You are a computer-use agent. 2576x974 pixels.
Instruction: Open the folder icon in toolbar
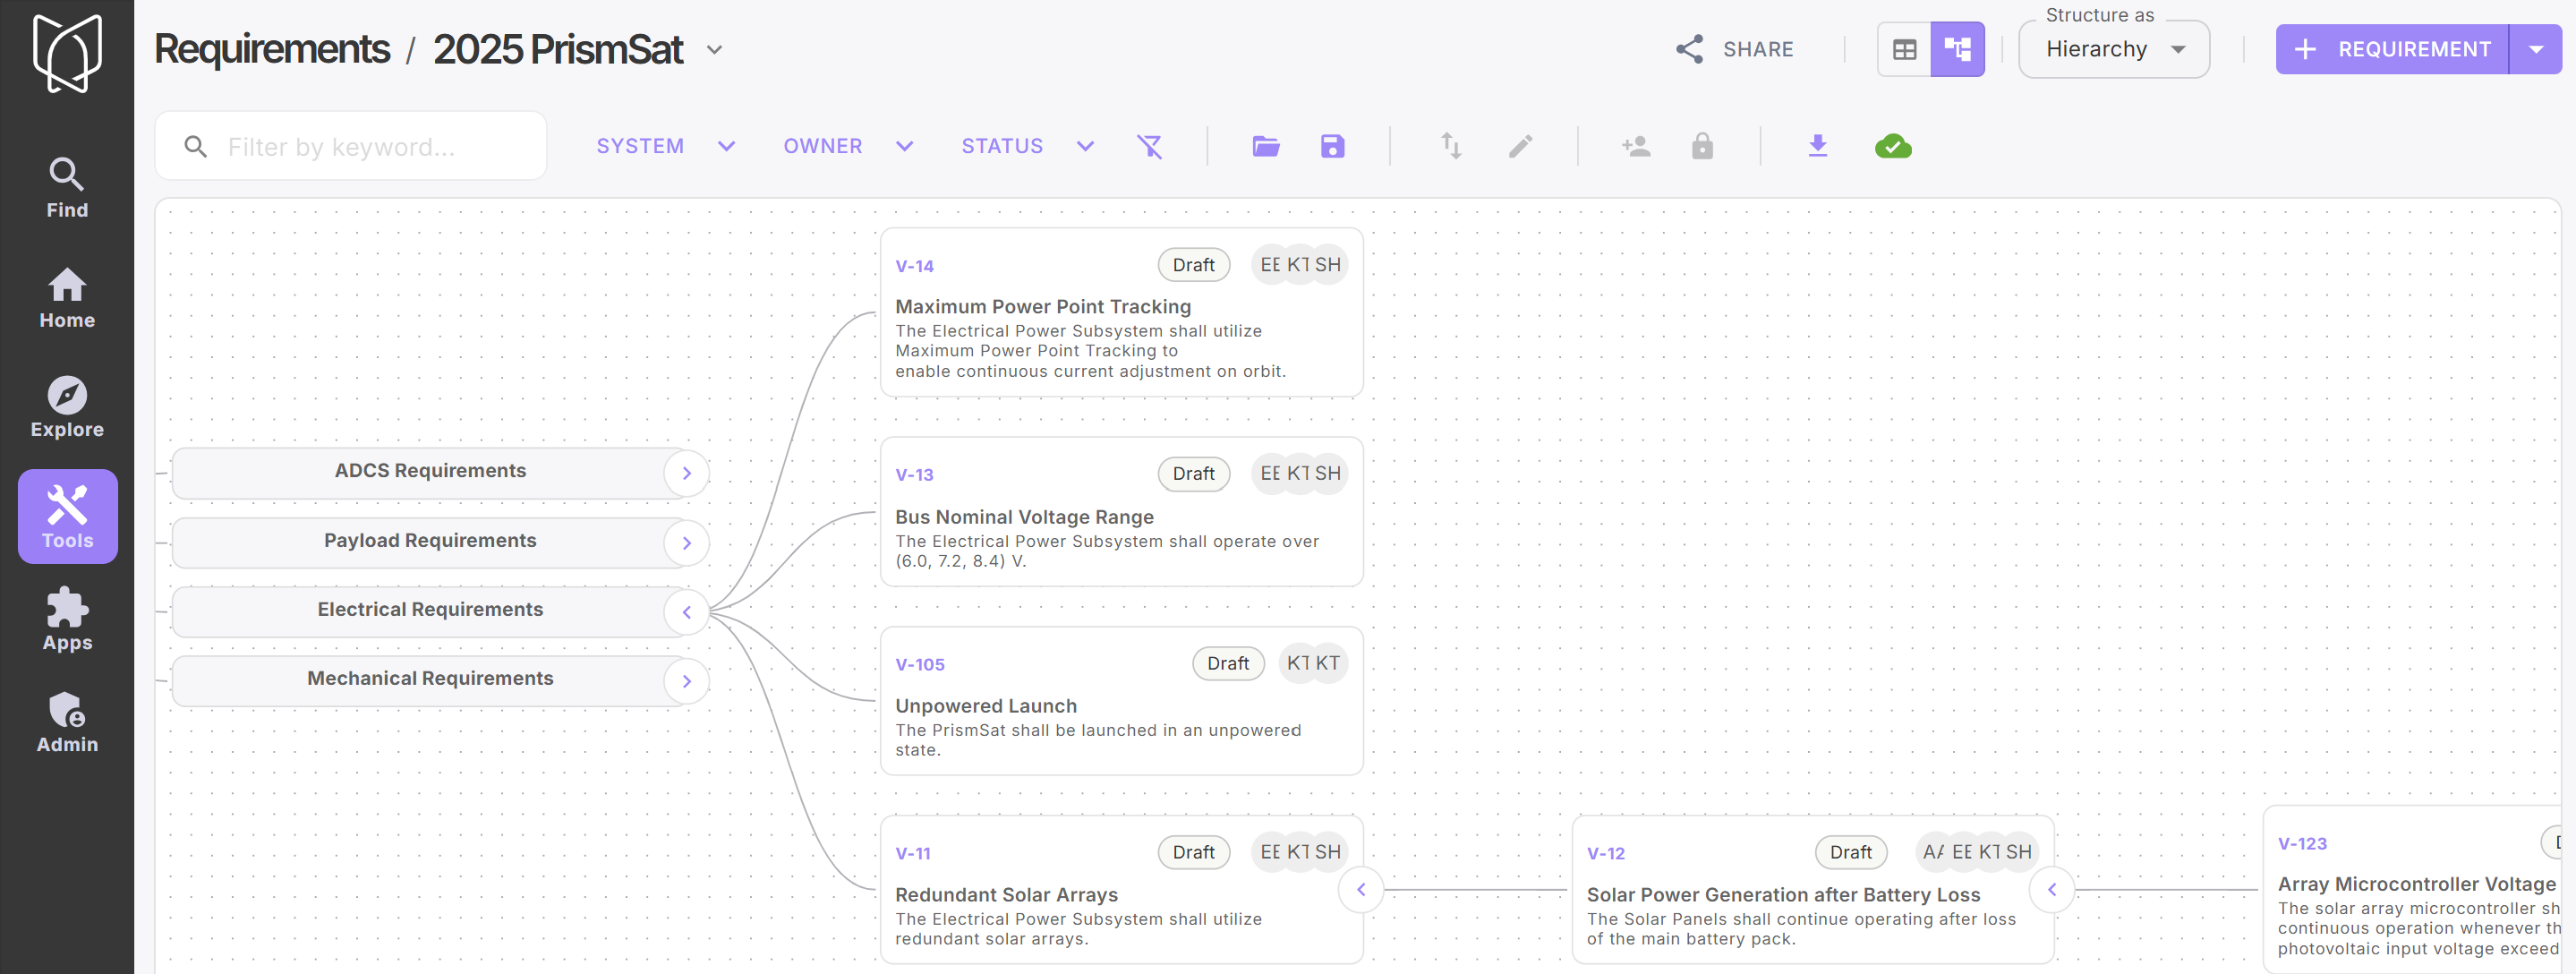(1265, 147)
